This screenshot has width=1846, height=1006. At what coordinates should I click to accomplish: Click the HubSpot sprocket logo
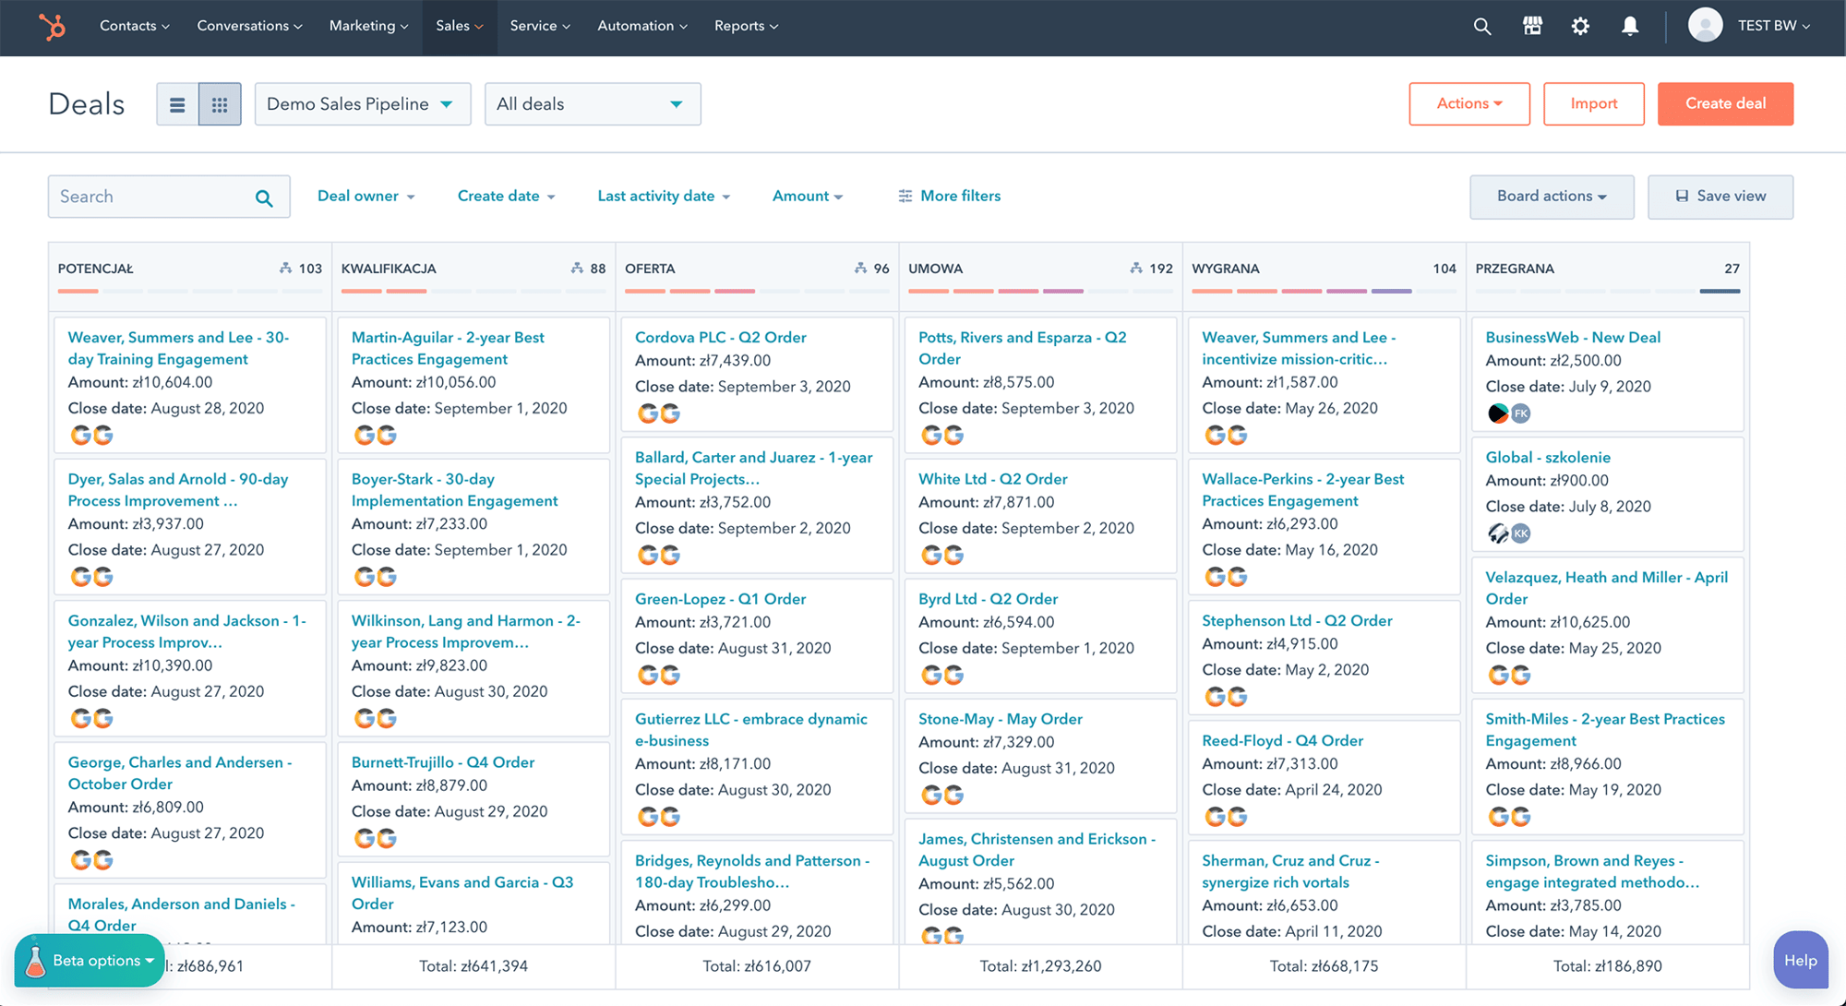[53, 26]
